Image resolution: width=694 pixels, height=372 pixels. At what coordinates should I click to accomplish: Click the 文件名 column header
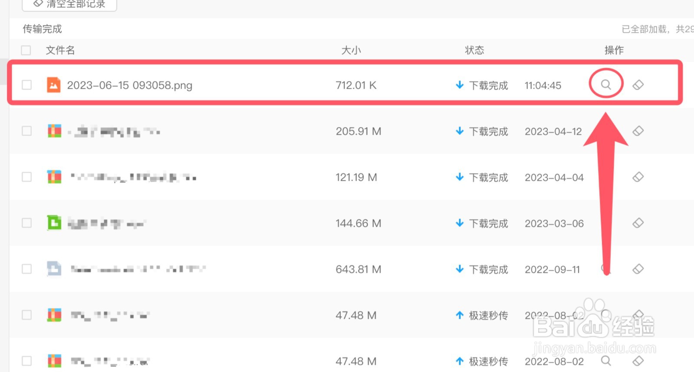(x=60, y=50)
